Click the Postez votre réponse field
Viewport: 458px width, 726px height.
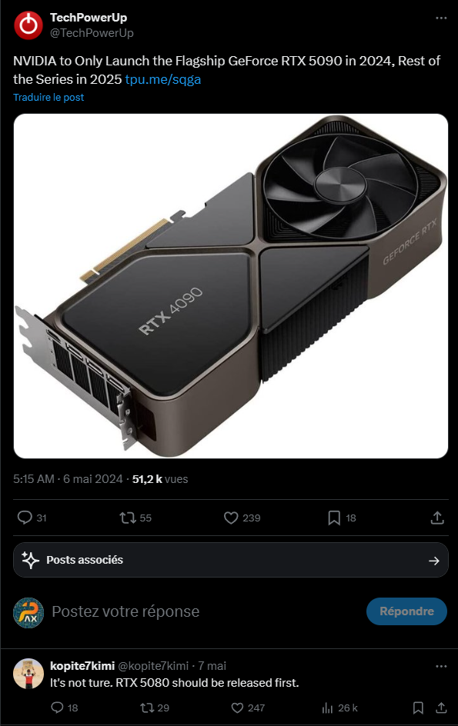(x=204, y=611)
